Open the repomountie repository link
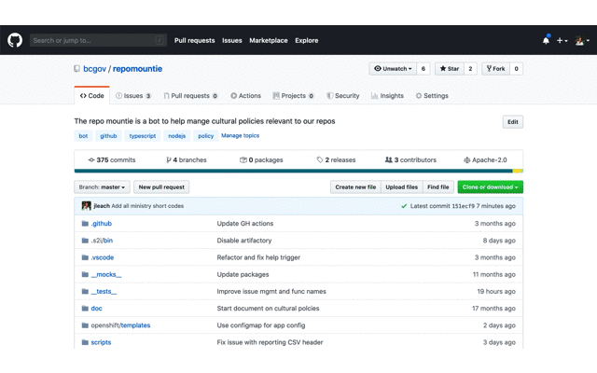The width and height of the screenshot is (597, 373). (137, 69)
